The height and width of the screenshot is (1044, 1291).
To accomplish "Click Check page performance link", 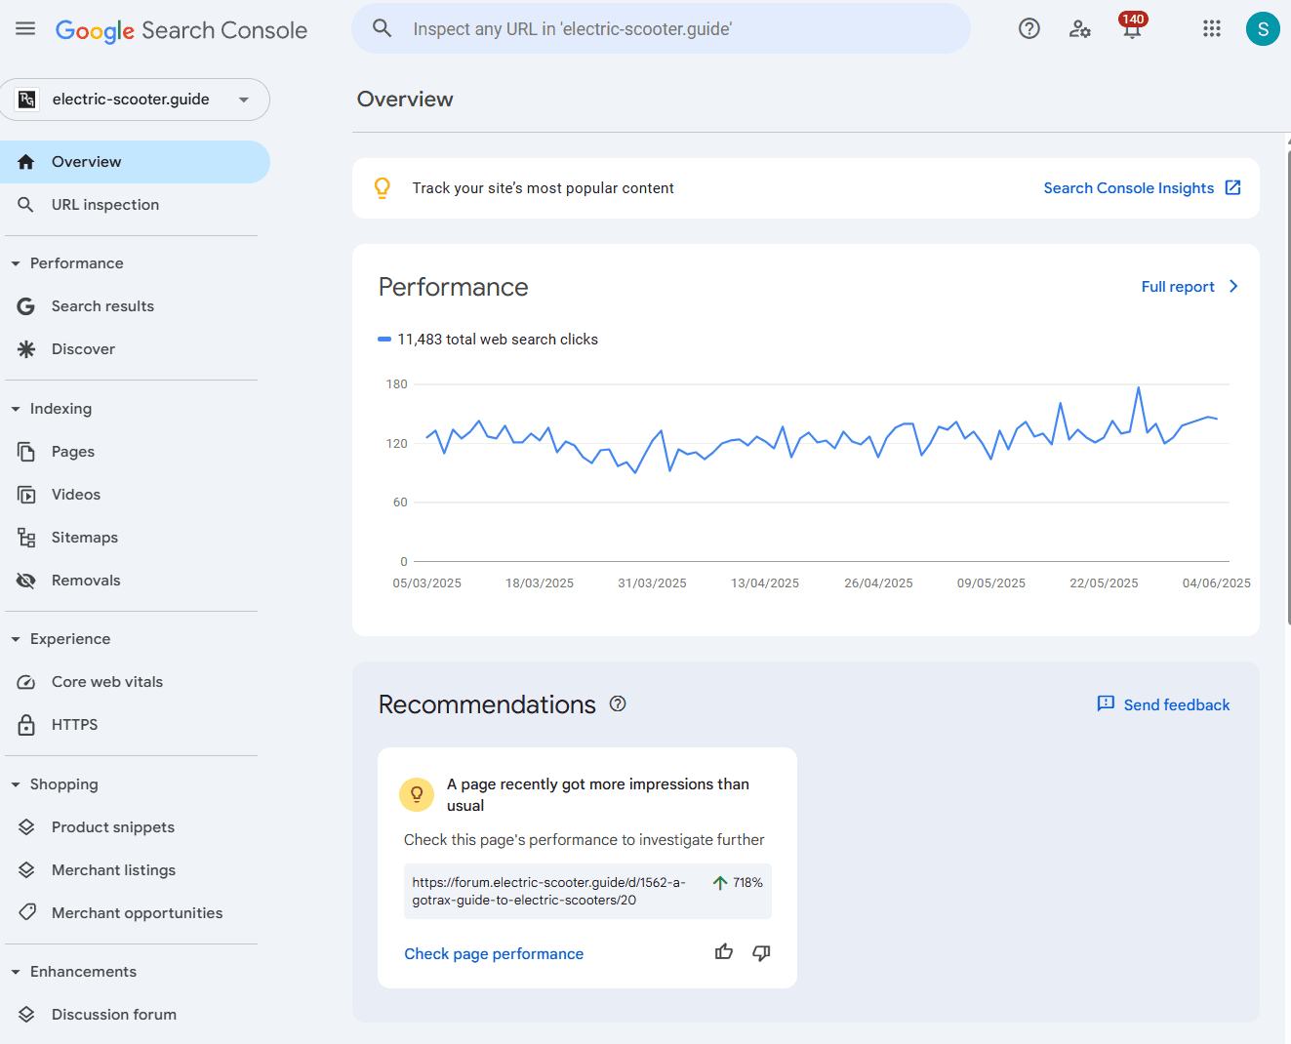I will pyautogui.click(x=494, y=954).
